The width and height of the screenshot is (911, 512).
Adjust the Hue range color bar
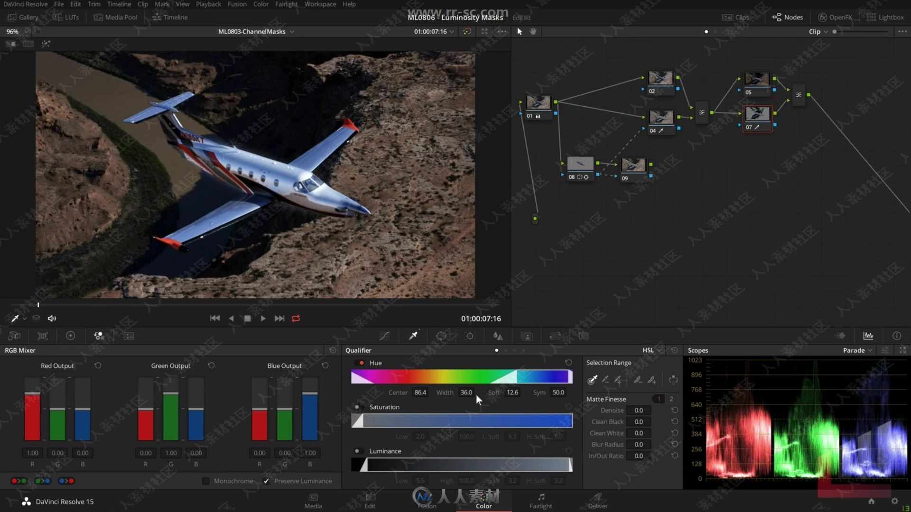click(462, 377)
